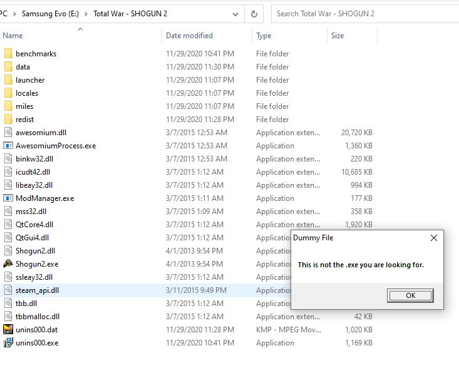This screenshot has height=368, width=459.
Task: Click the Shogun2.exe samurai helmet icon
Action: (8, 264)
